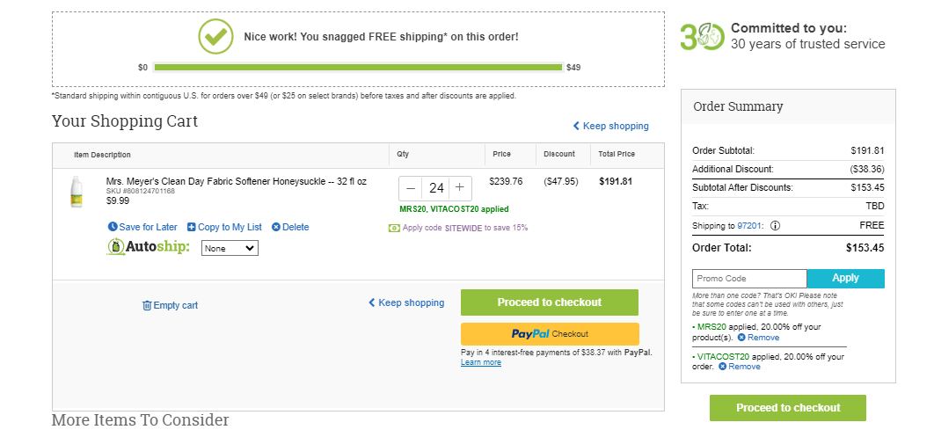
Task: Click the Save for Later clock icon
Action: [x=113, y=227]
